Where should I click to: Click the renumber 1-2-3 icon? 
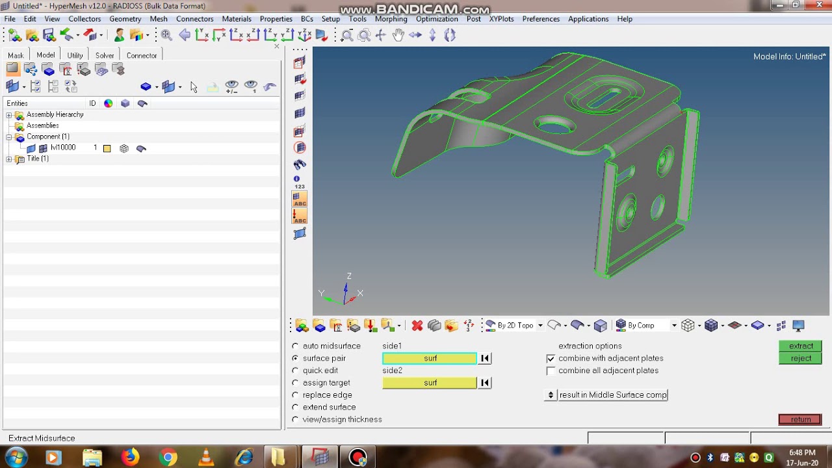469,326
